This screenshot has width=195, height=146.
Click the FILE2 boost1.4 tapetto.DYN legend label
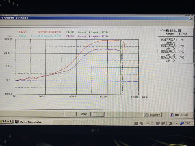click(x=87, y=32)
